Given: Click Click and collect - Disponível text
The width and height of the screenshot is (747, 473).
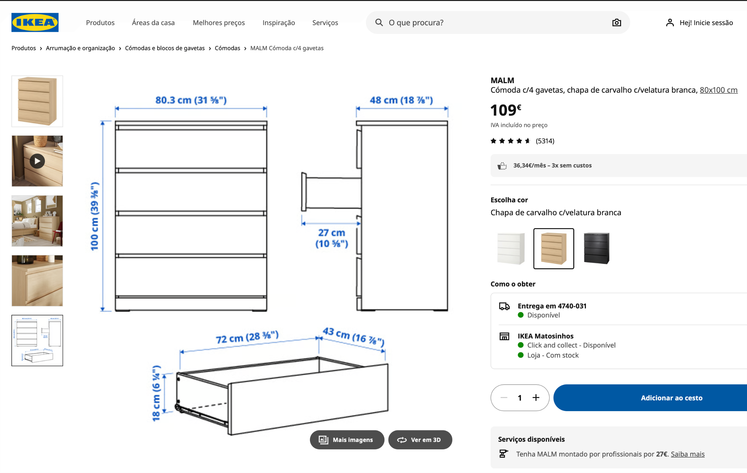Looking at the screenshot, I should point(571,345).
